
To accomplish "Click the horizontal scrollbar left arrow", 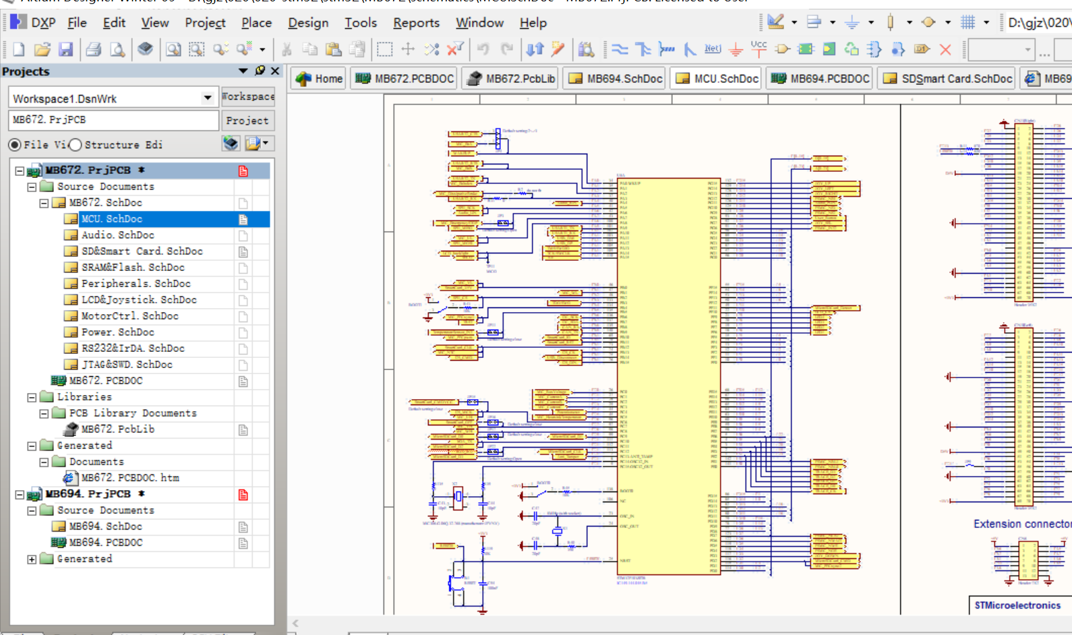I will (x=295, y=624).
